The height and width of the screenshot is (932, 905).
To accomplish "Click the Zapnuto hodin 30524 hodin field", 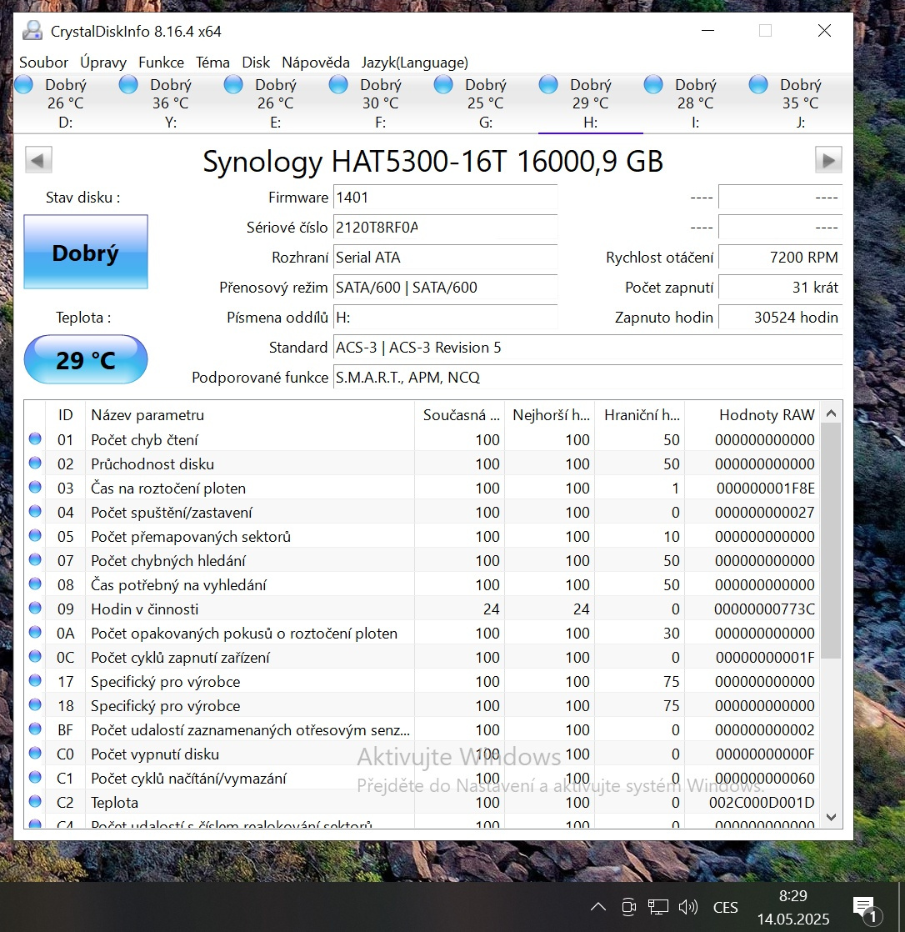I will tap(780, 318).
